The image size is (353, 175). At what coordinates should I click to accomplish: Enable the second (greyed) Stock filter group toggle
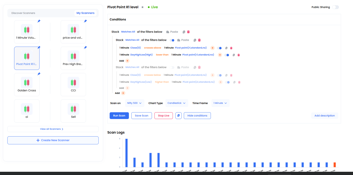click(172, 67)
